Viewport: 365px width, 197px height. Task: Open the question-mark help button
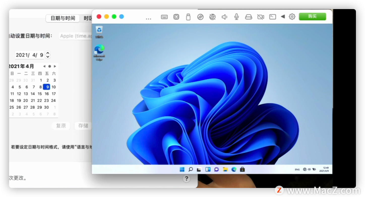tap(186, 179)
